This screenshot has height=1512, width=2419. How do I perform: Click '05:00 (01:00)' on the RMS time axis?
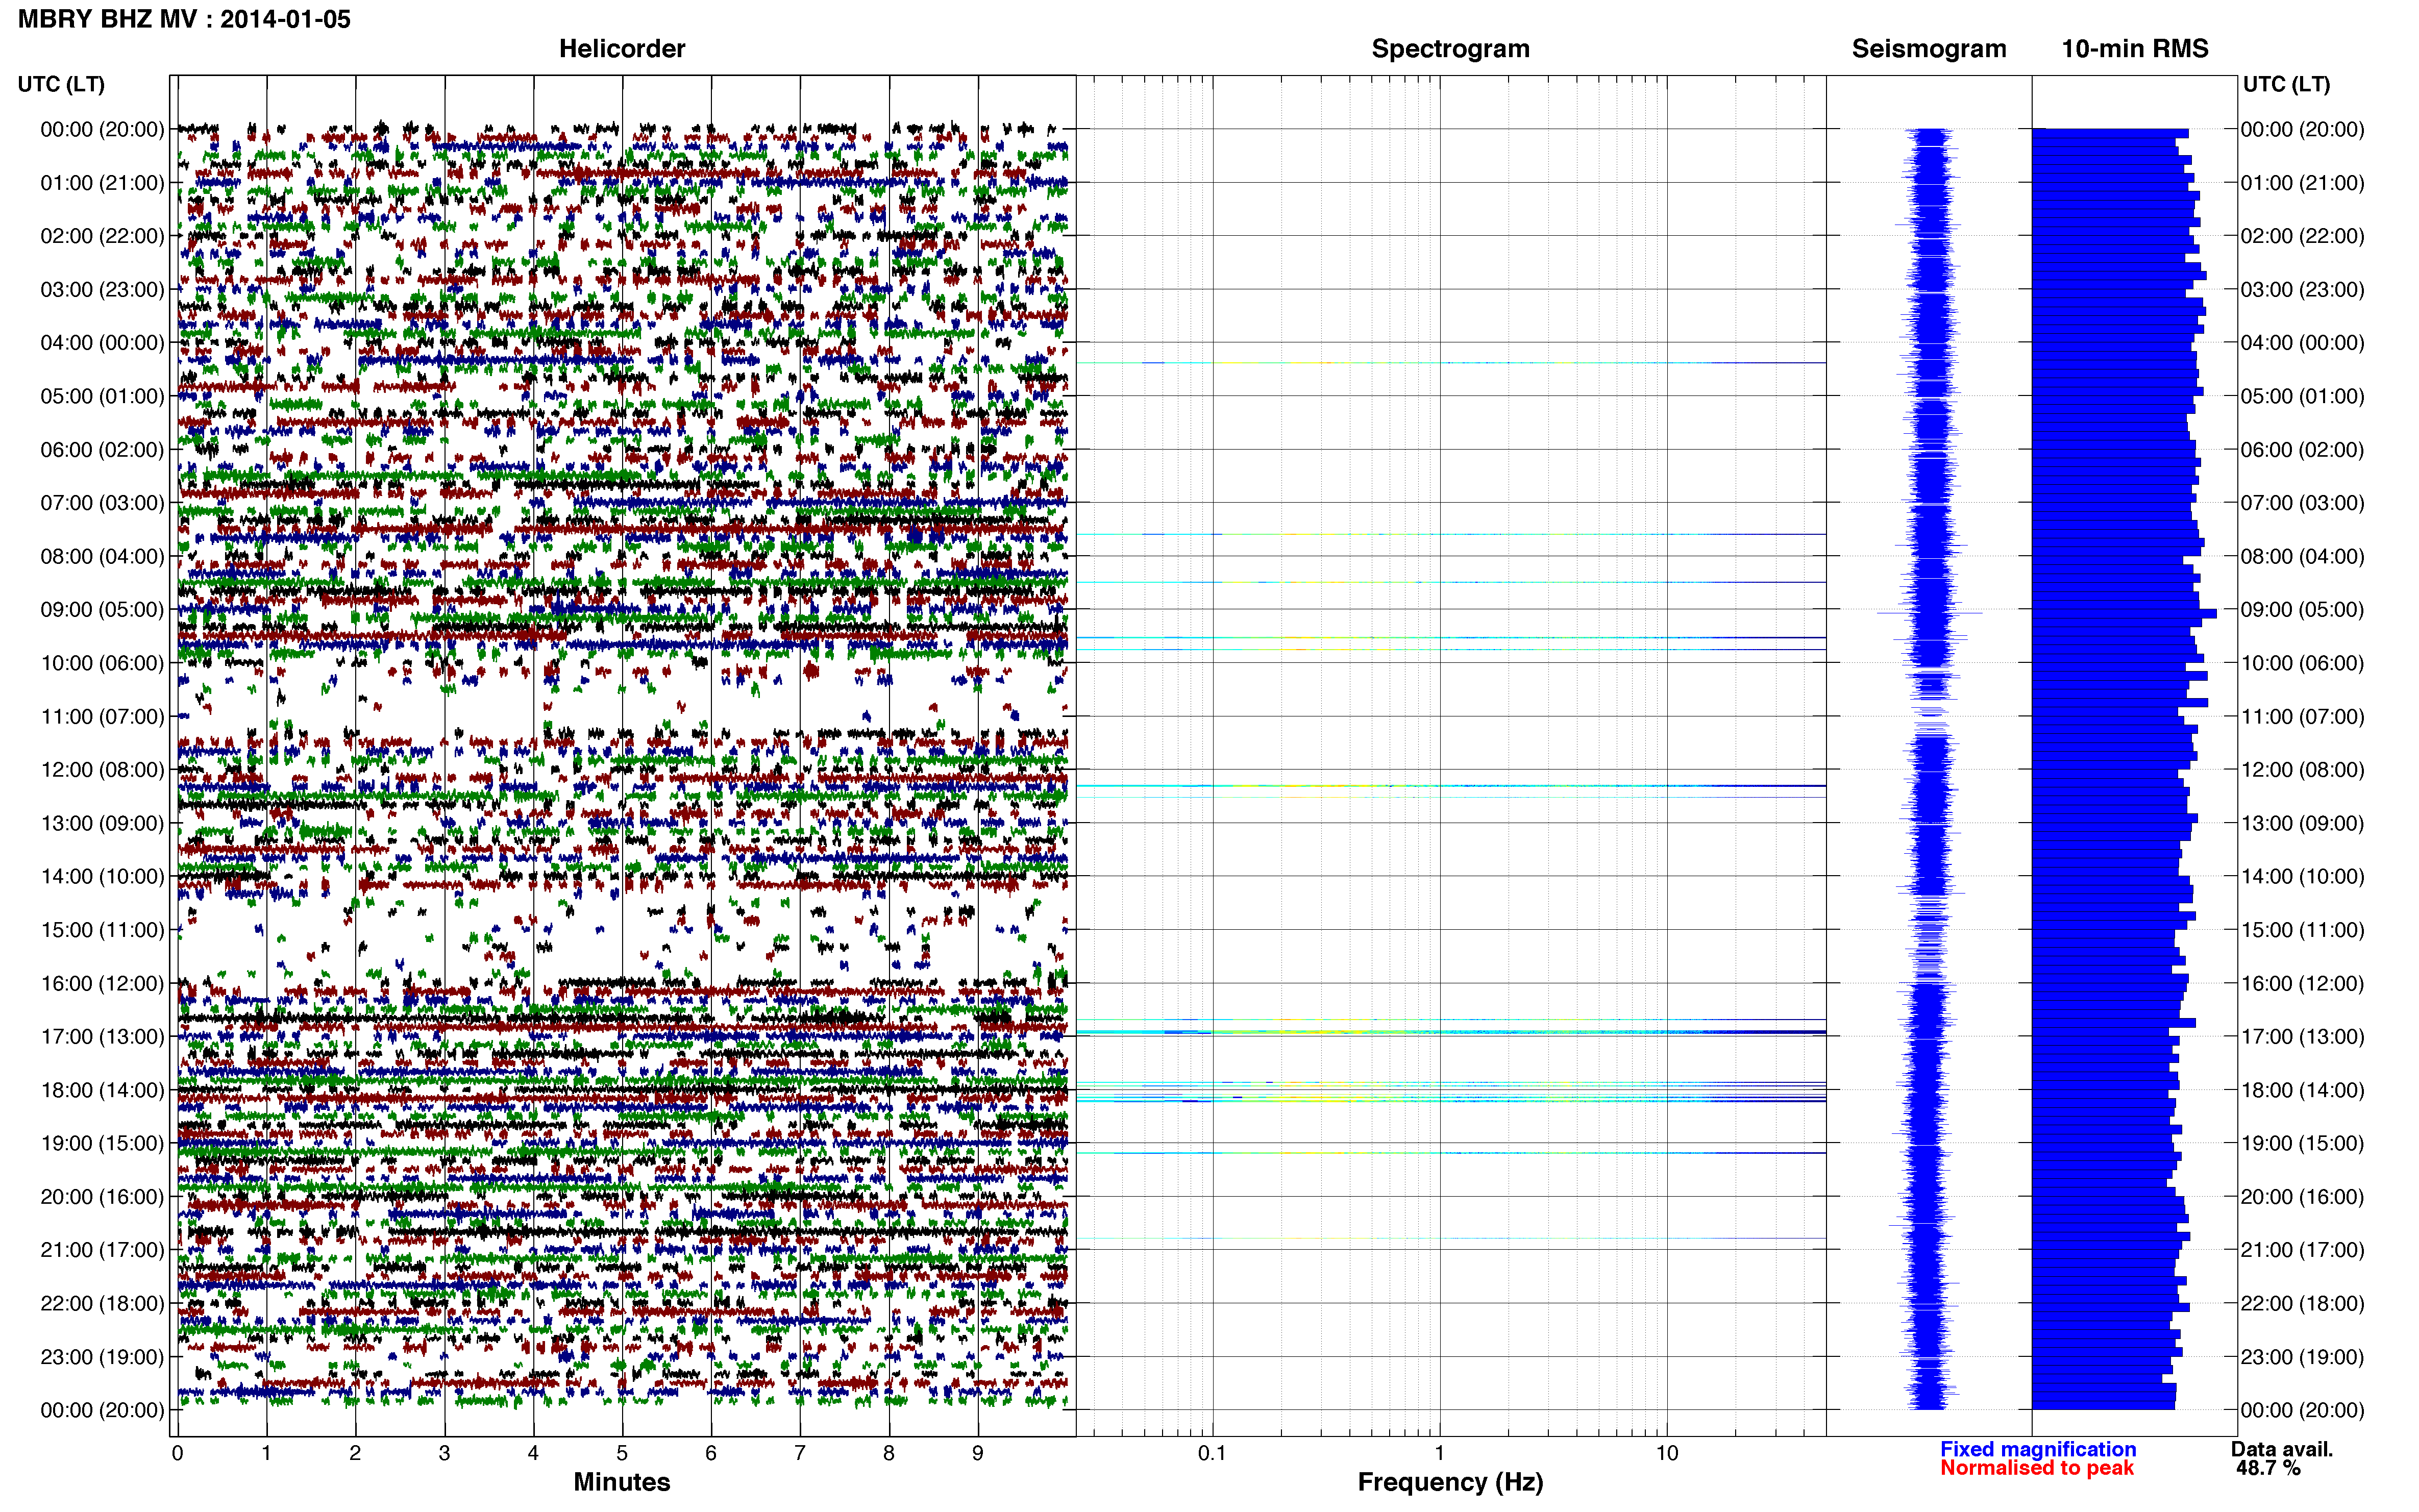coord(2303,396)
